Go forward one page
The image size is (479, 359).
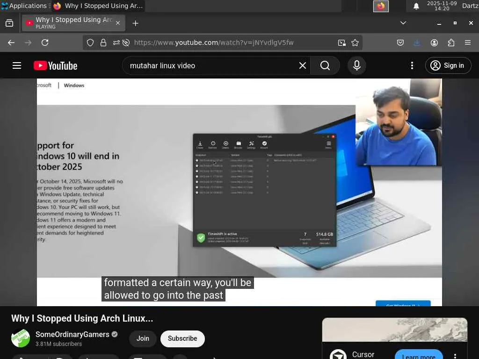pyautogui.click(x=28, y=43)
